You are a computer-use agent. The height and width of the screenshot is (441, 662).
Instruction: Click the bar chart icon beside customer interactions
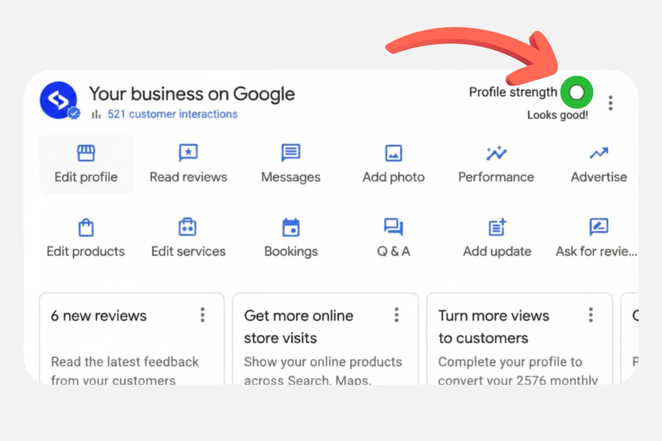[96, 114]
